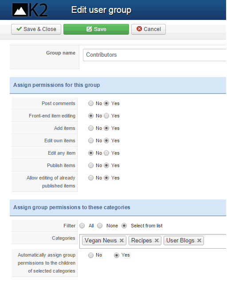
Task: Click empty area in Categories tag box
Action: [x=214, y=241]
